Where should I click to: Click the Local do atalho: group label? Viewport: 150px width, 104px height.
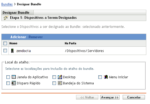tap(17, 62)
